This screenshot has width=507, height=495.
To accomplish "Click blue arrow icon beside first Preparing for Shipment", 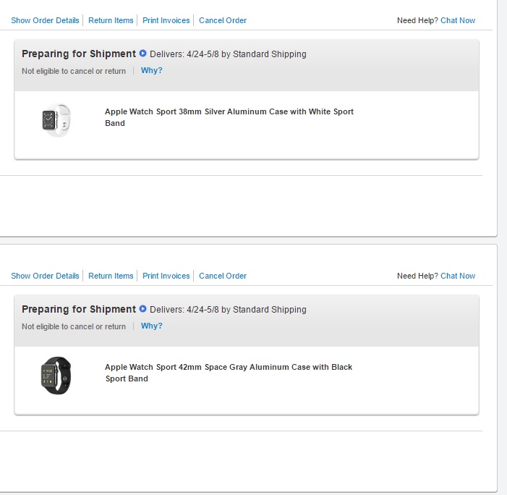I will click(142, 54).
